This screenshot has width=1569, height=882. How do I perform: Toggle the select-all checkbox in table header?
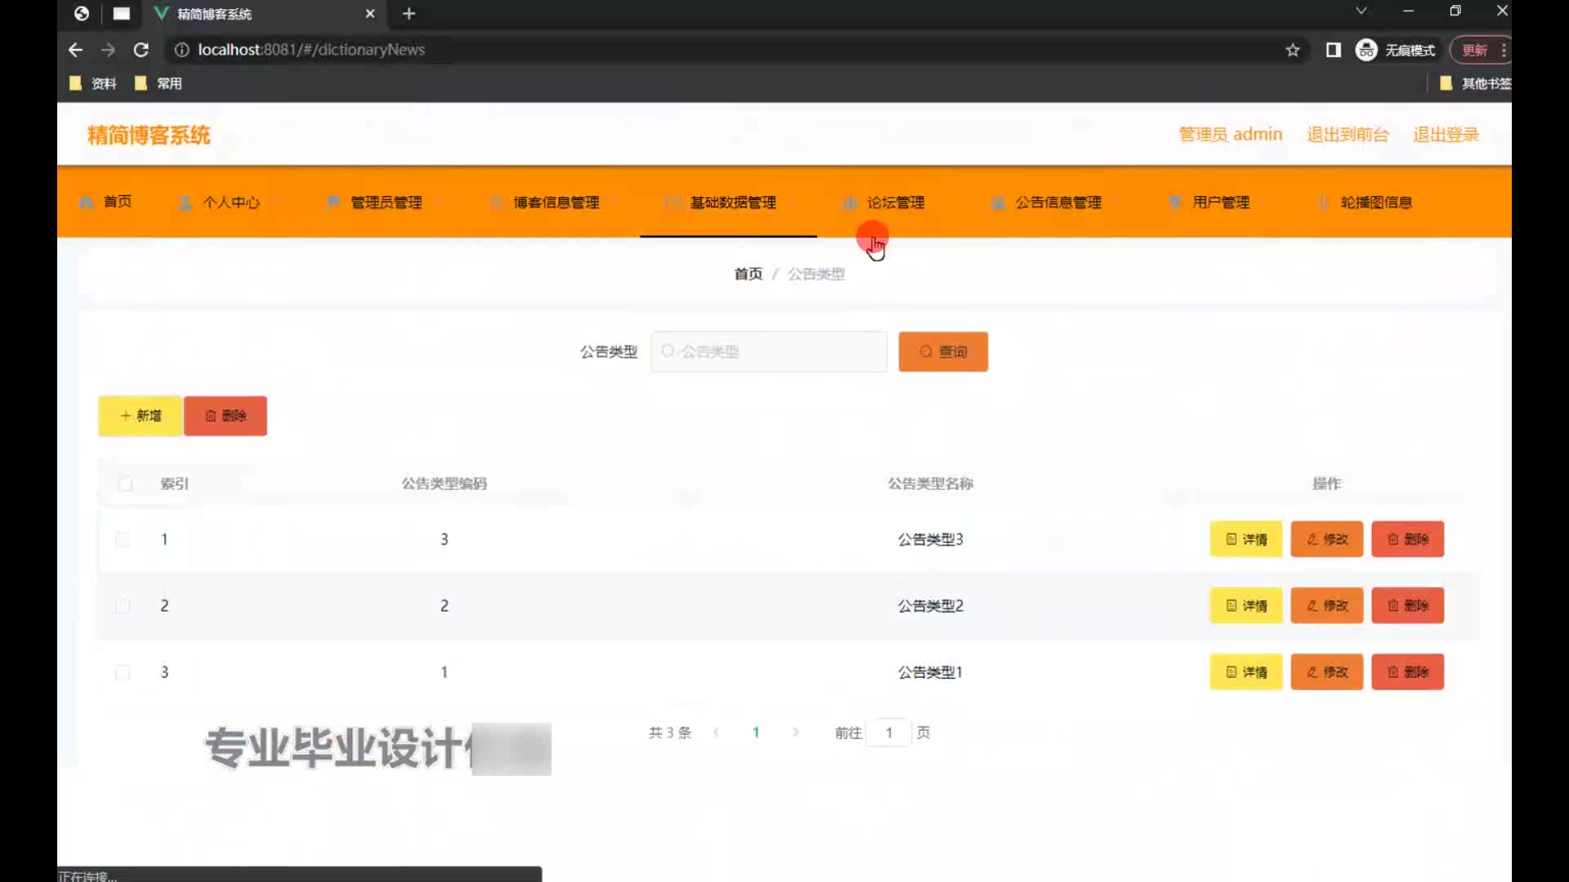click(125, 483)
